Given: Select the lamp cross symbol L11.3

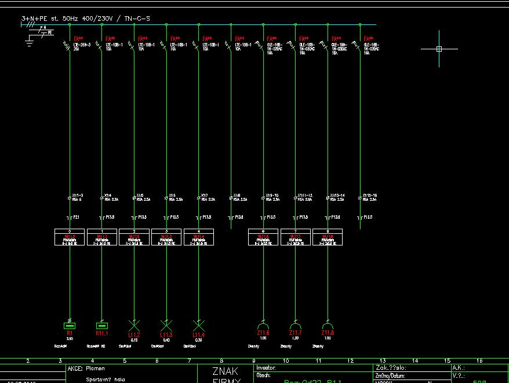Looking at the screenshot, I should click(x=166, y=326).
